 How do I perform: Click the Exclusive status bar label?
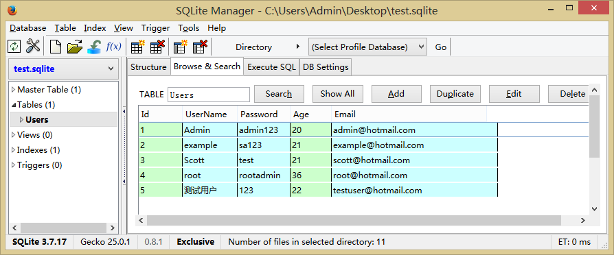[196, 242]
